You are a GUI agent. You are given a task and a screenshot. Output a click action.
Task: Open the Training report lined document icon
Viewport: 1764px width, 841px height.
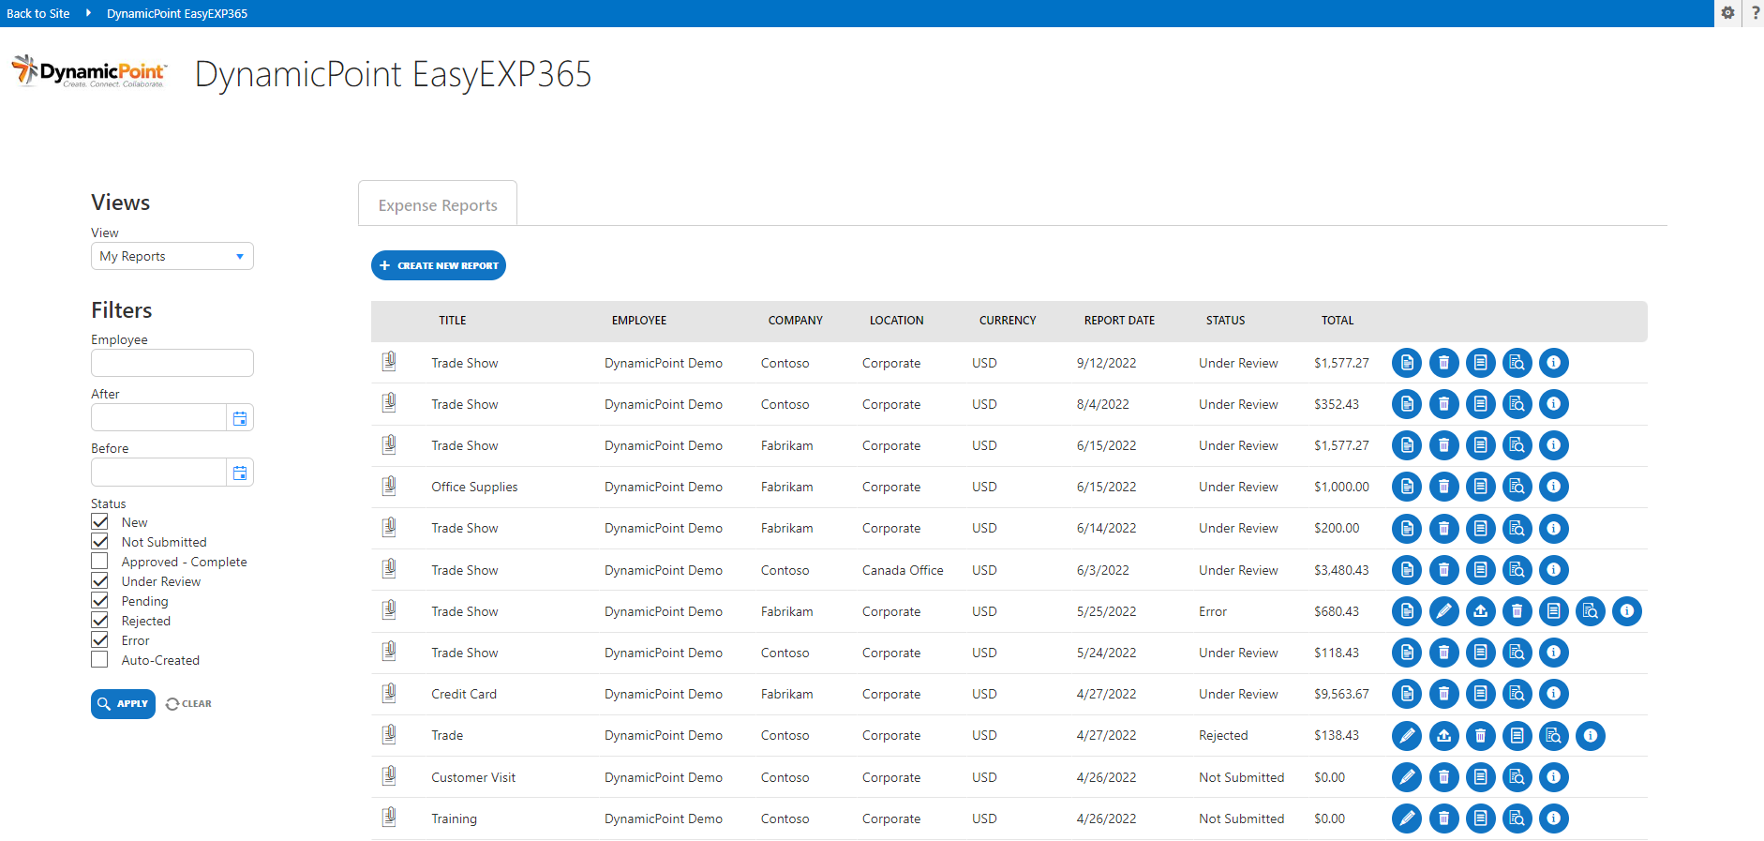1480,818
